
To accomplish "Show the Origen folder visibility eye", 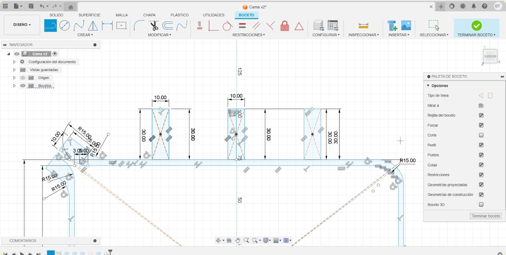I will pyautogui.click(x=23, y=78).
